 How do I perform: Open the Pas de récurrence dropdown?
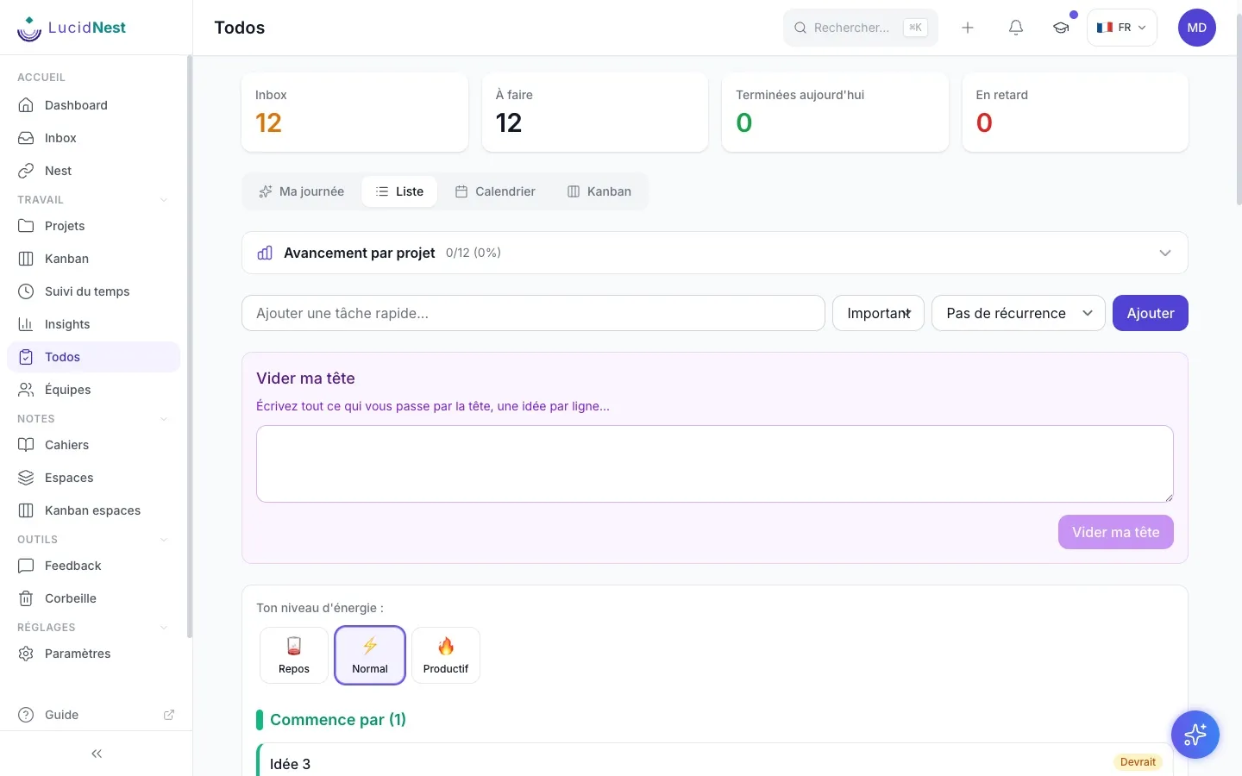[x=1019, y=313]
